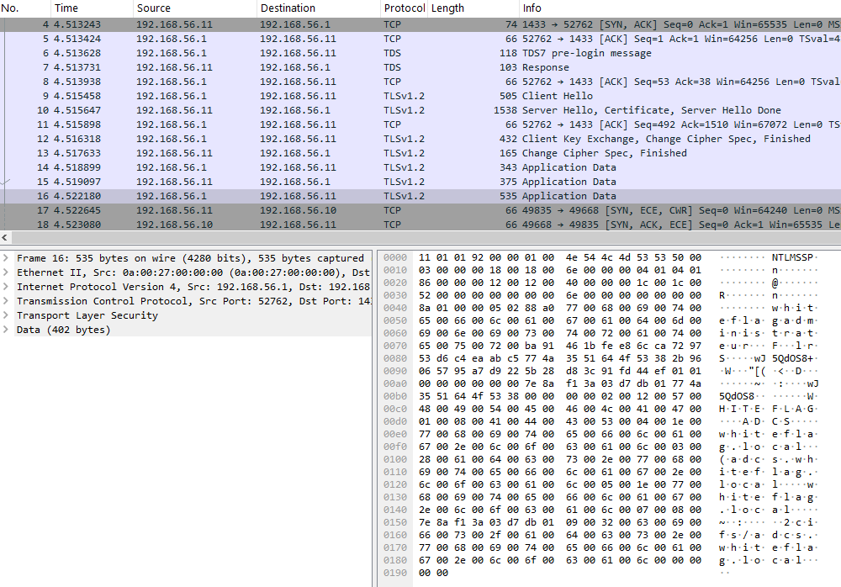841x587 pixels.
Task: Expand the Transport Layer Security node
Action: [x=7, y=315]
